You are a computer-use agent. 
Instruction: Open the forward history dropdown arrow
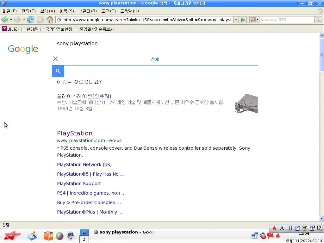pos(24,20)
